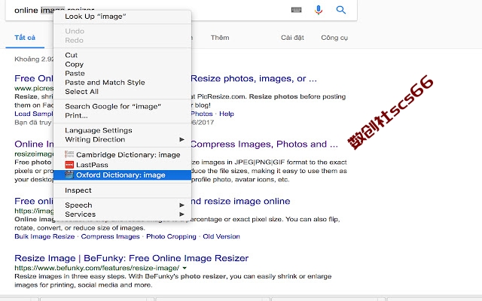Viewport: 482px width, 301px height.
Task: Open result ending "Resize photos, images, or ..."
Action: click(254, 78)
